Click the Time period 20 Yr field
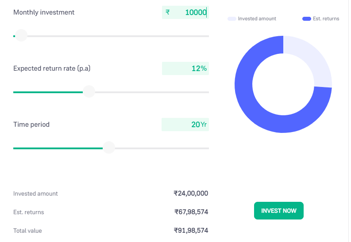Viewport: 351px width, 242px height. (185, 125)
